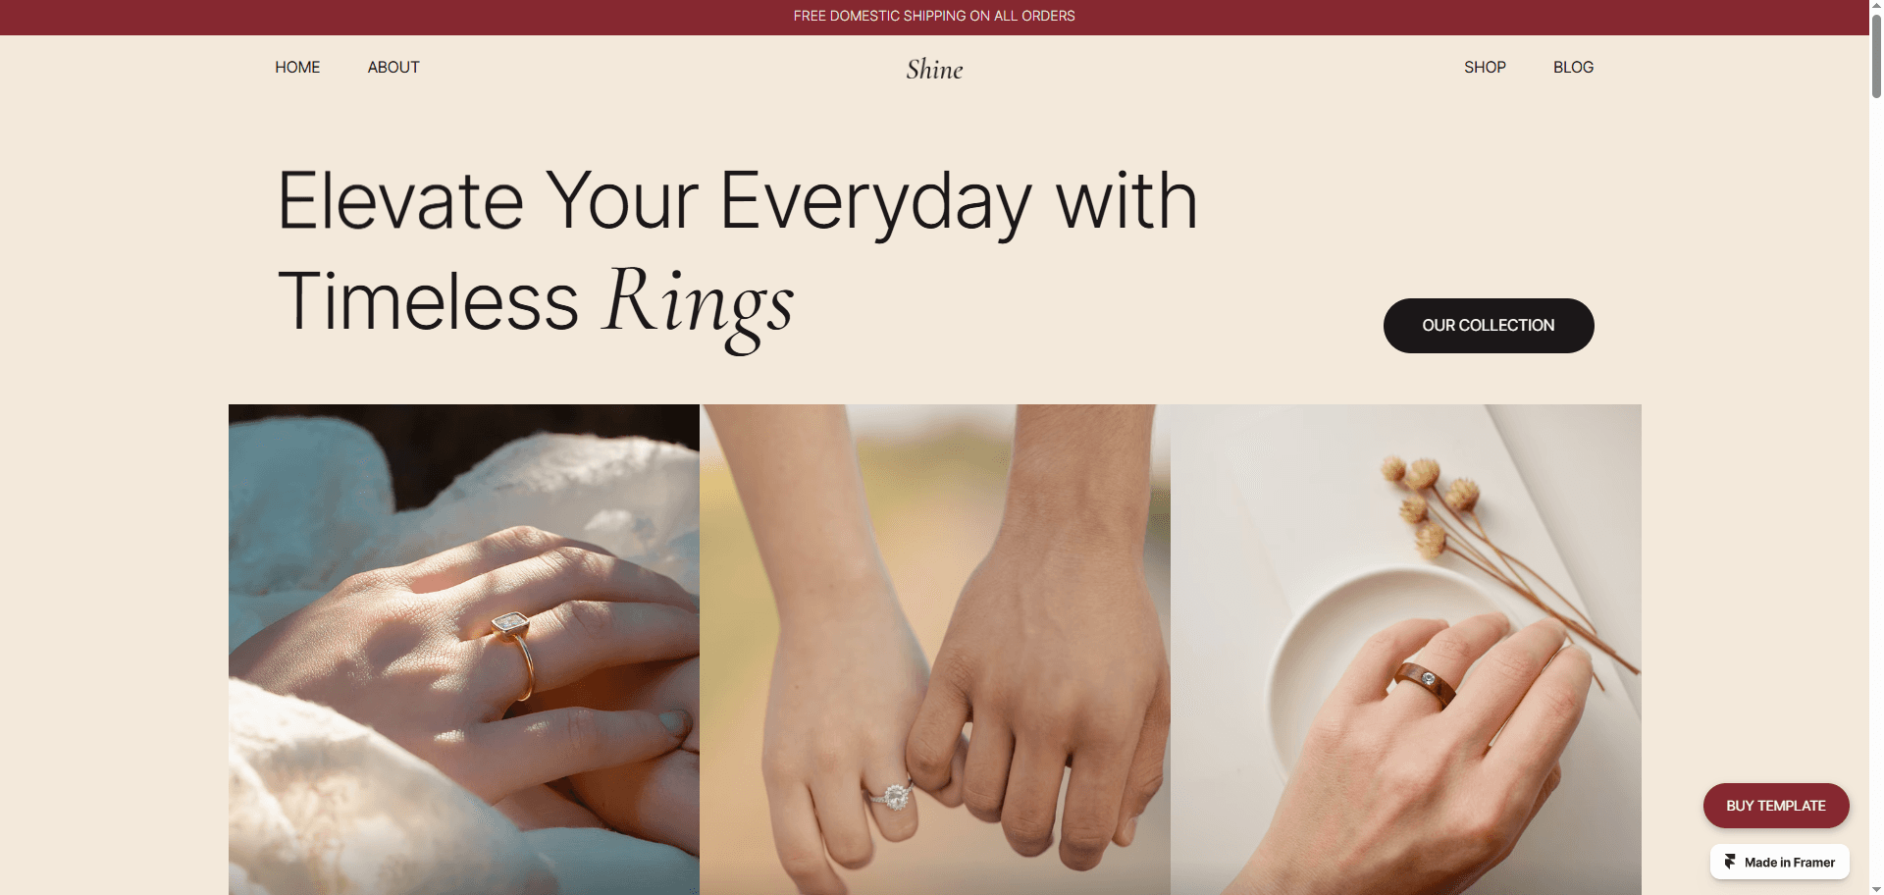The image size is (1884, 895).
Task: Click the vertical scrollbar thumb
Action: tap(1876, 56)
